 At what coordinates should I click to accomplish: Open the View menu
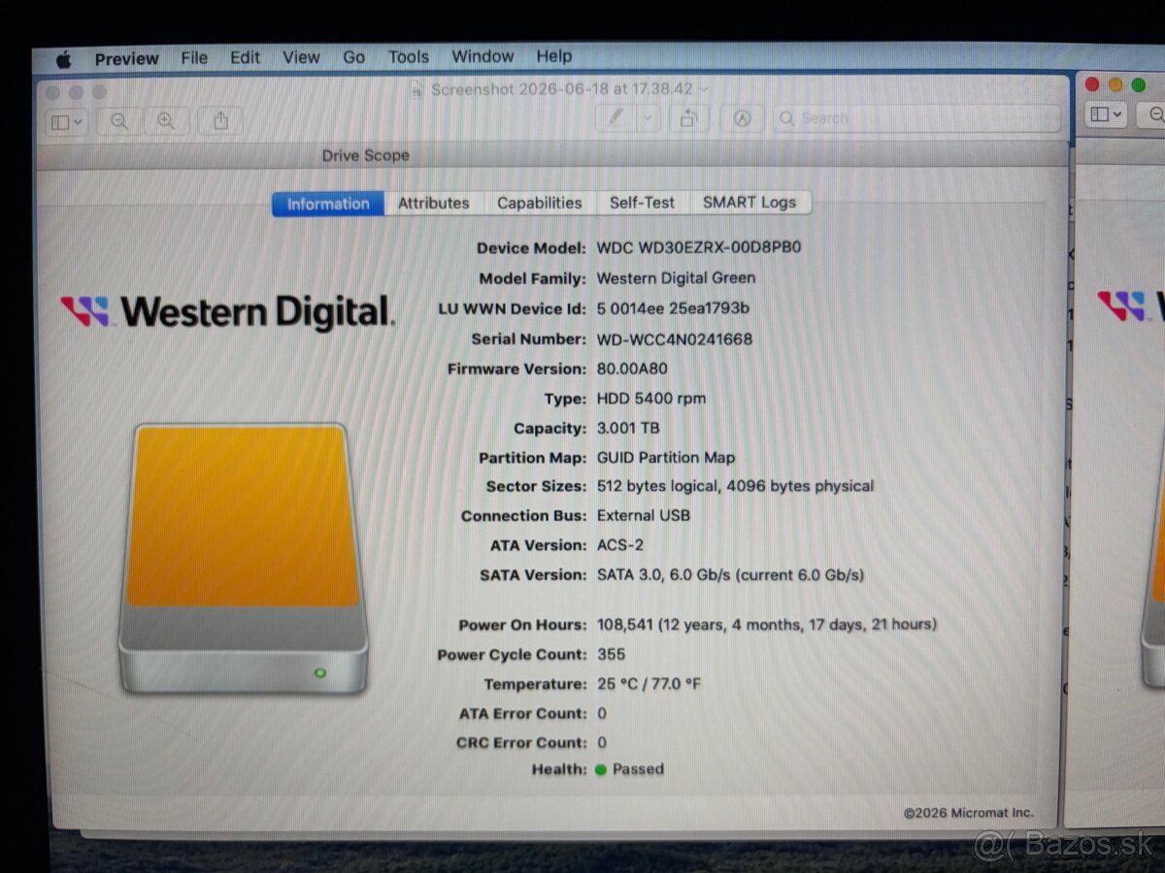coord(301,57)
